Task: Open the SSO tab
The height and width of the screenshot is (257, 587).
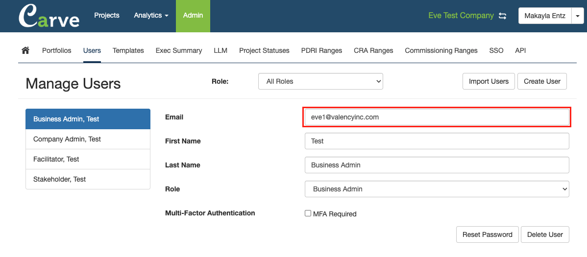Action: pos(496,50)
